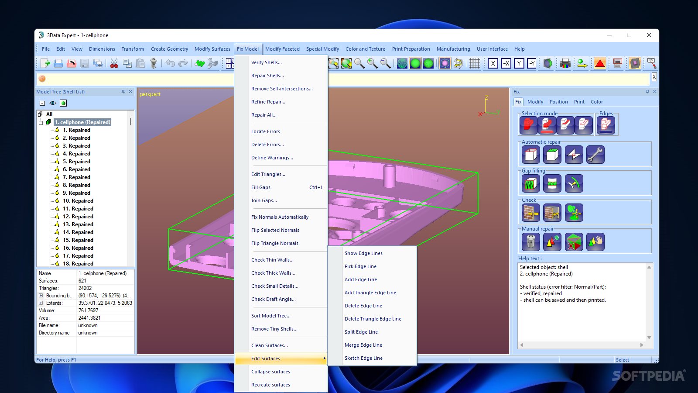Toggle perspective cube view icon in toolbar
The height and width of the screenshot is (393, 698).
[445, 63]
